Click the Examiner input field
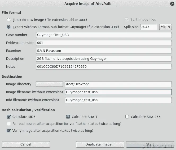Screen dimensions: 176x150 click(x=104, y=51)
